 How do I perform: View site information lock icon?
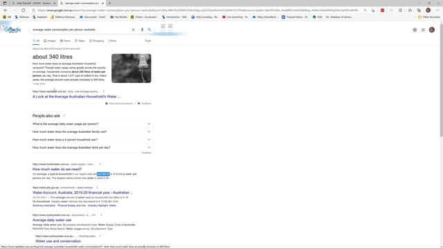coord(33,10)
